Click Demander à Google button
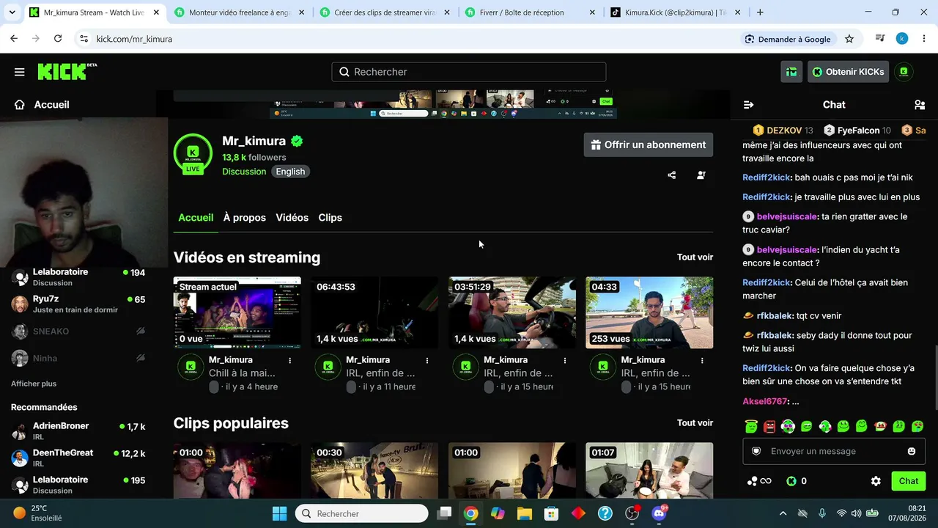 788,39
